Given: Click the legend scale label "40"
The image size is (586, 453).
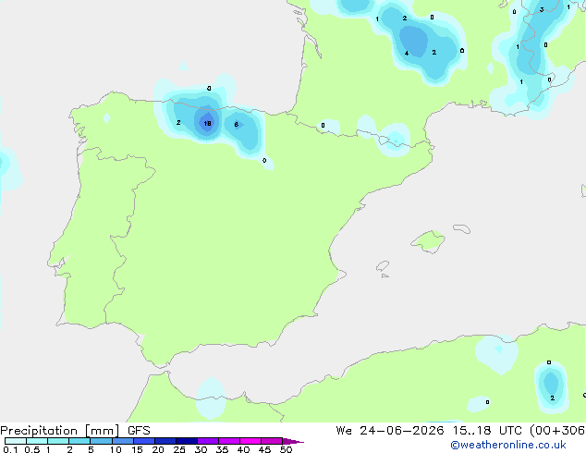Looking at the screenshot, I should pos(243,449).
